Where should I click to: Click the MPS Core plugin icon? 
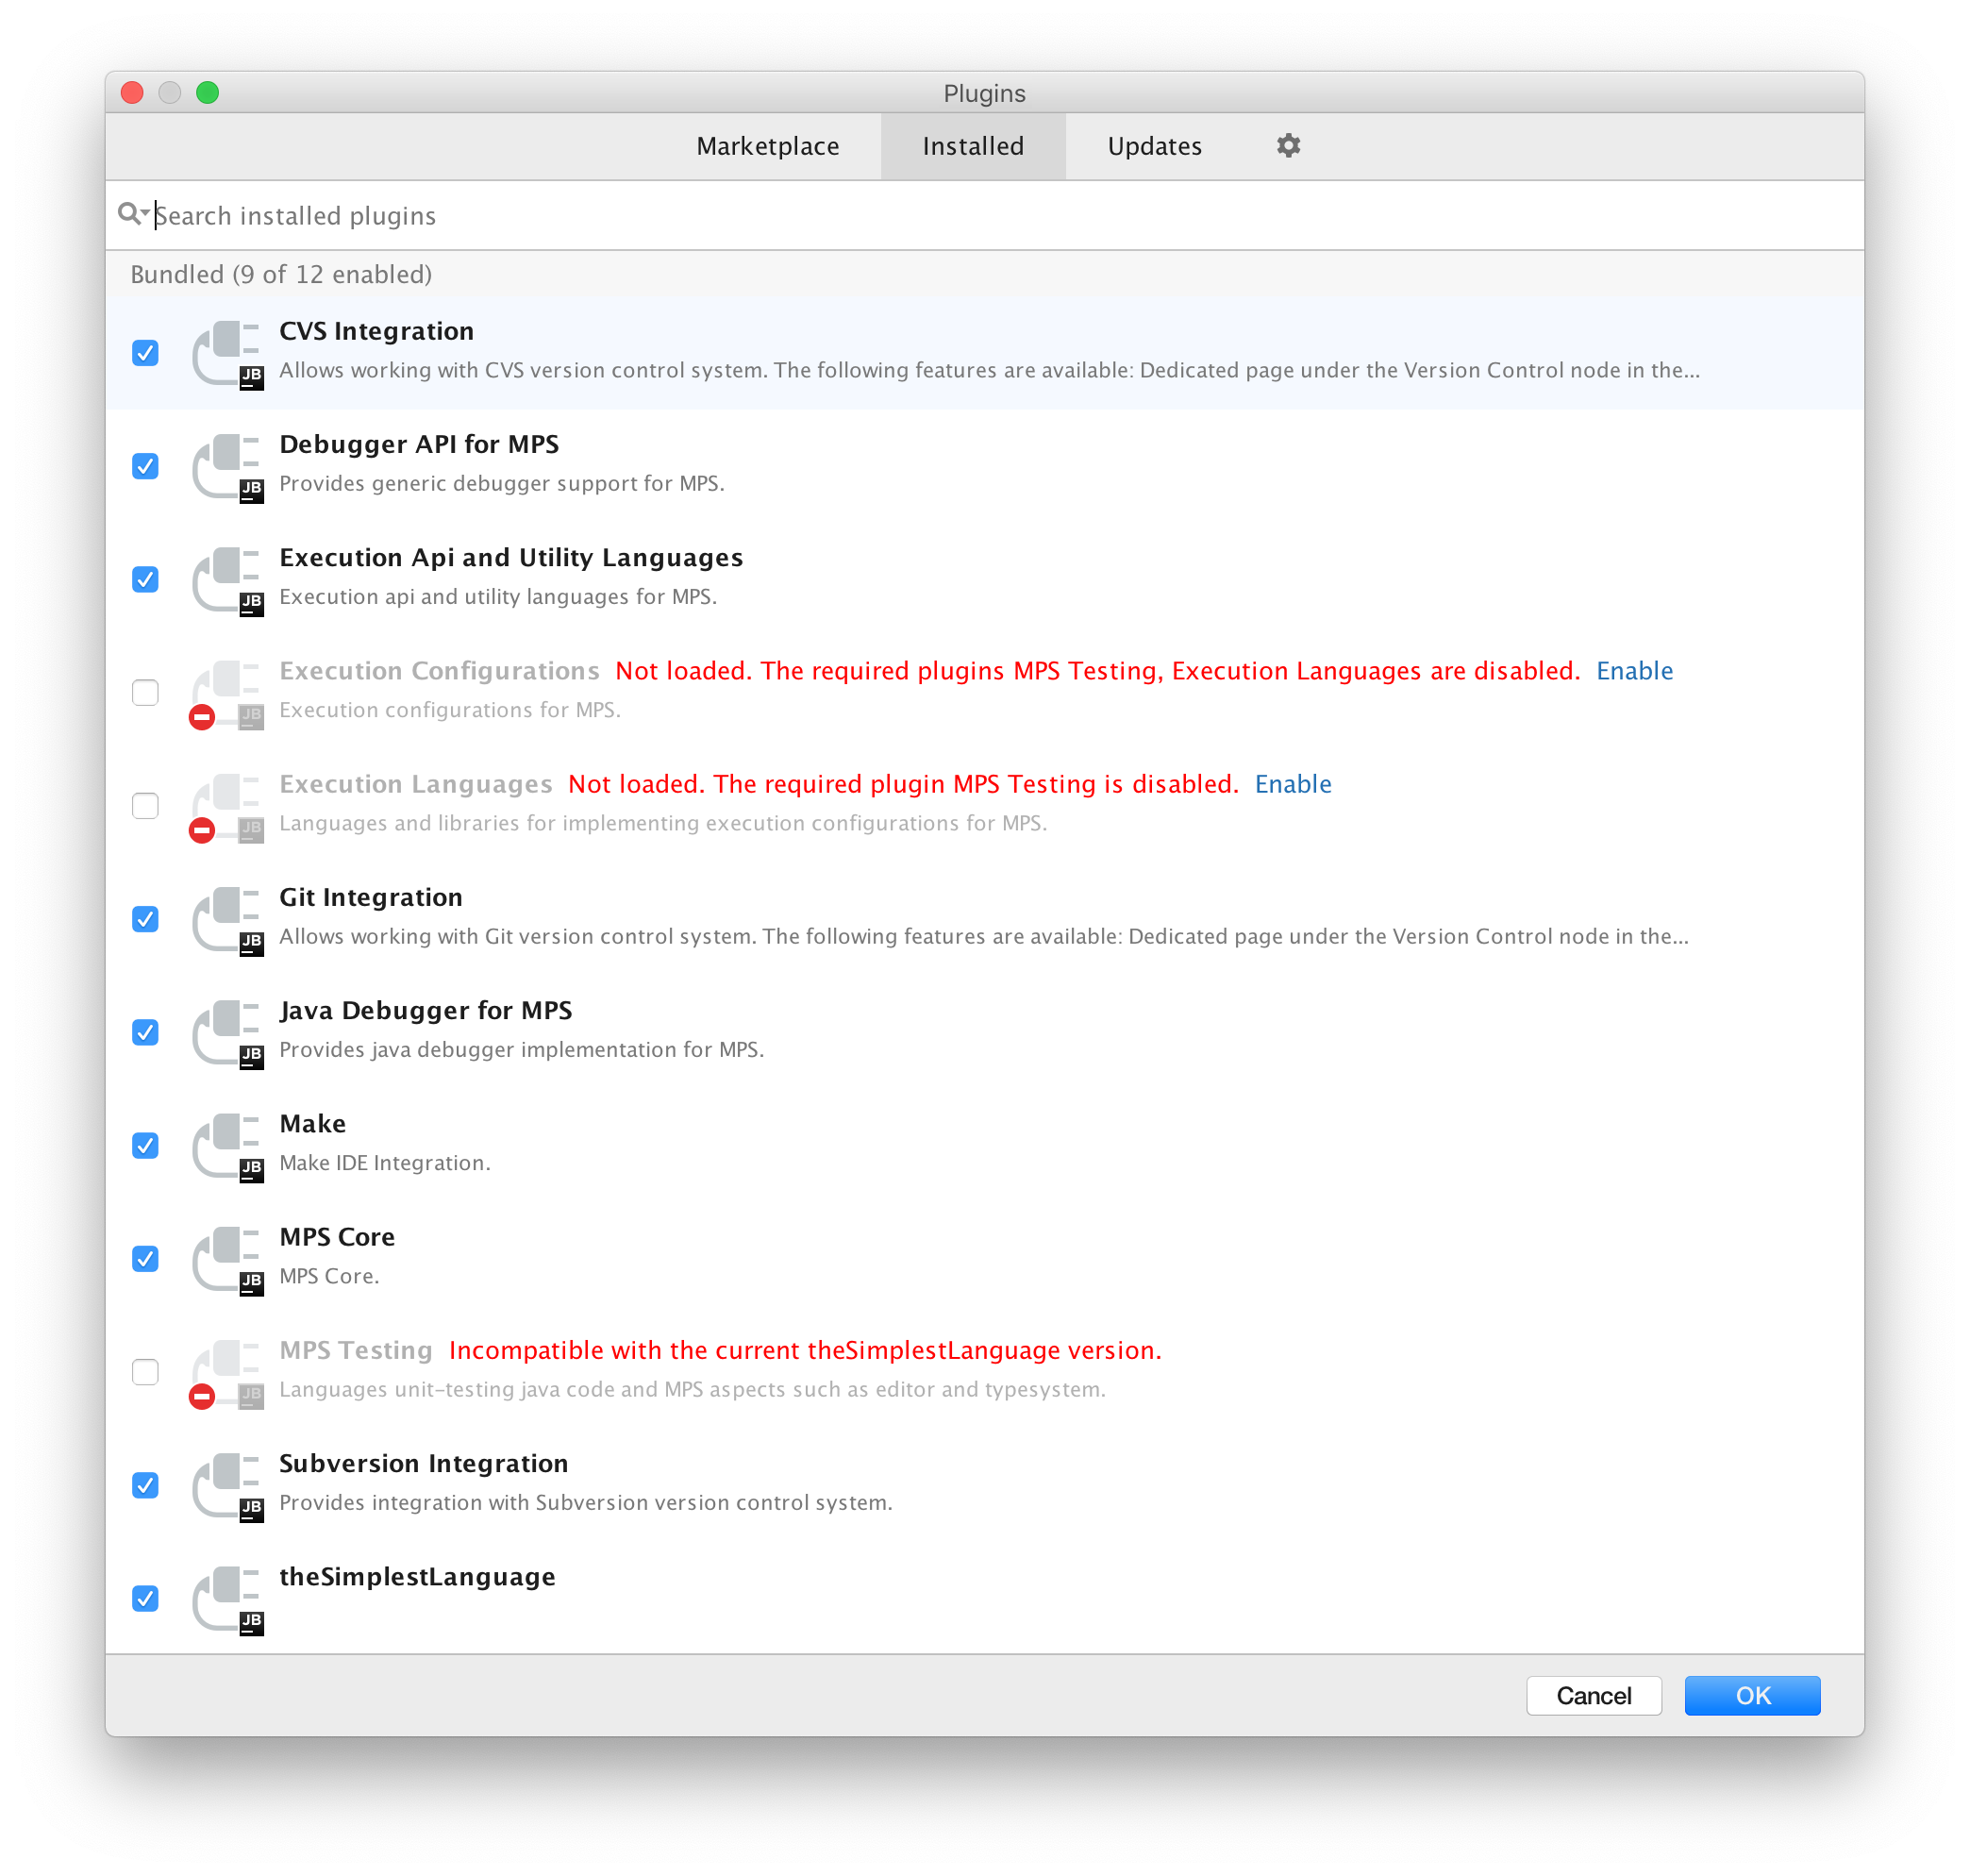point(225,1255)
